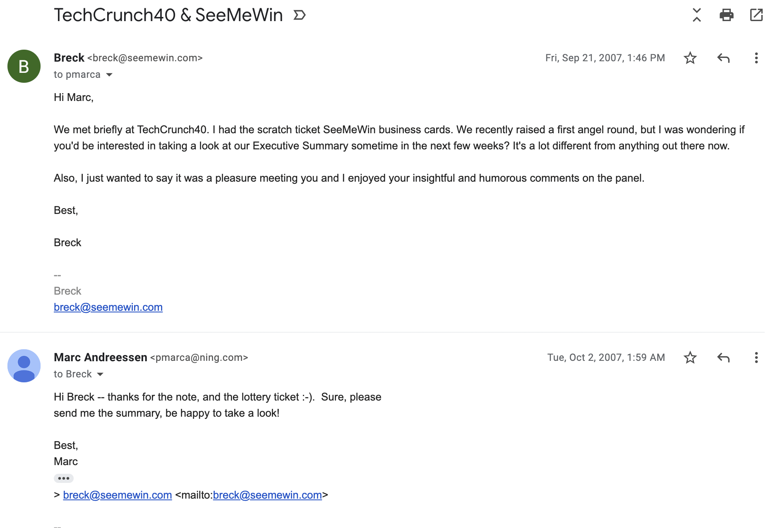Image resolution: width=773 pixels, height=528 pixels.
Task: Star Breck's Sep 21 message
Action: pos(690,58)
